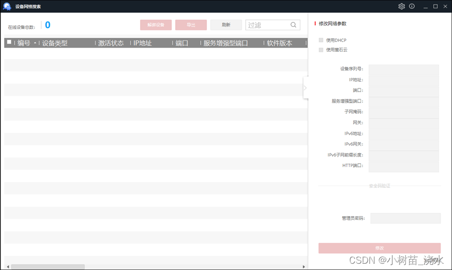Open the about info icon
Screen dimensions: 452x270
(x=412, y=6)
